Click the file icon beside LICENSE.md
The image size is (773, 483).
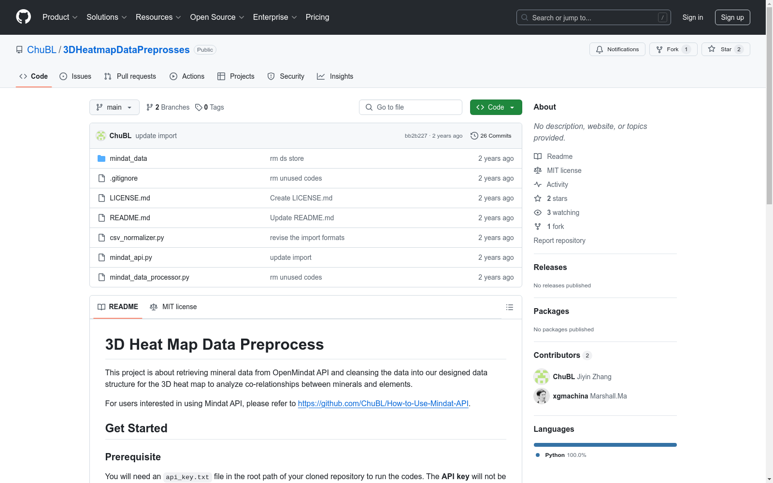(101, 198)
